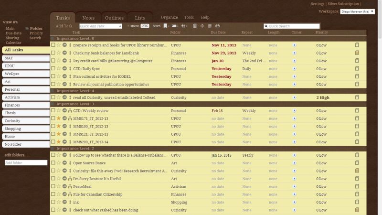Tick checkbox for 'File for Canadian Citizenship'

tap(53, 194)
